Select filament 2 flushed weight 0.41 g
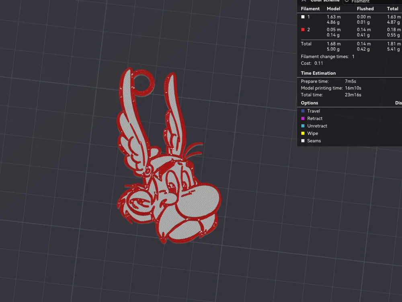Image resolution: width=402 pixels, height=302 pixels. tap(363, 35)
